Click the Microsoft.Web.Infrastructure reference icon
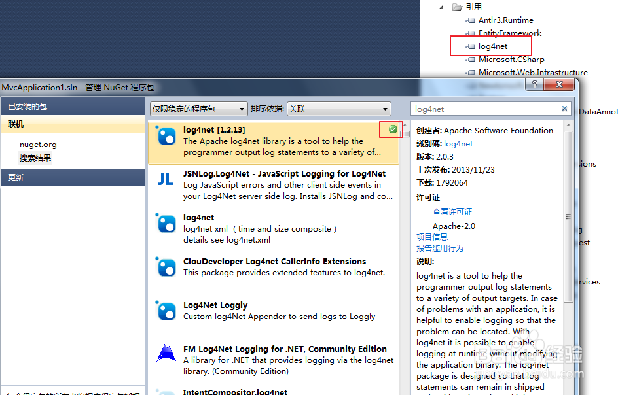This screenshot has height=395, width=618. [x=471, y=73]
